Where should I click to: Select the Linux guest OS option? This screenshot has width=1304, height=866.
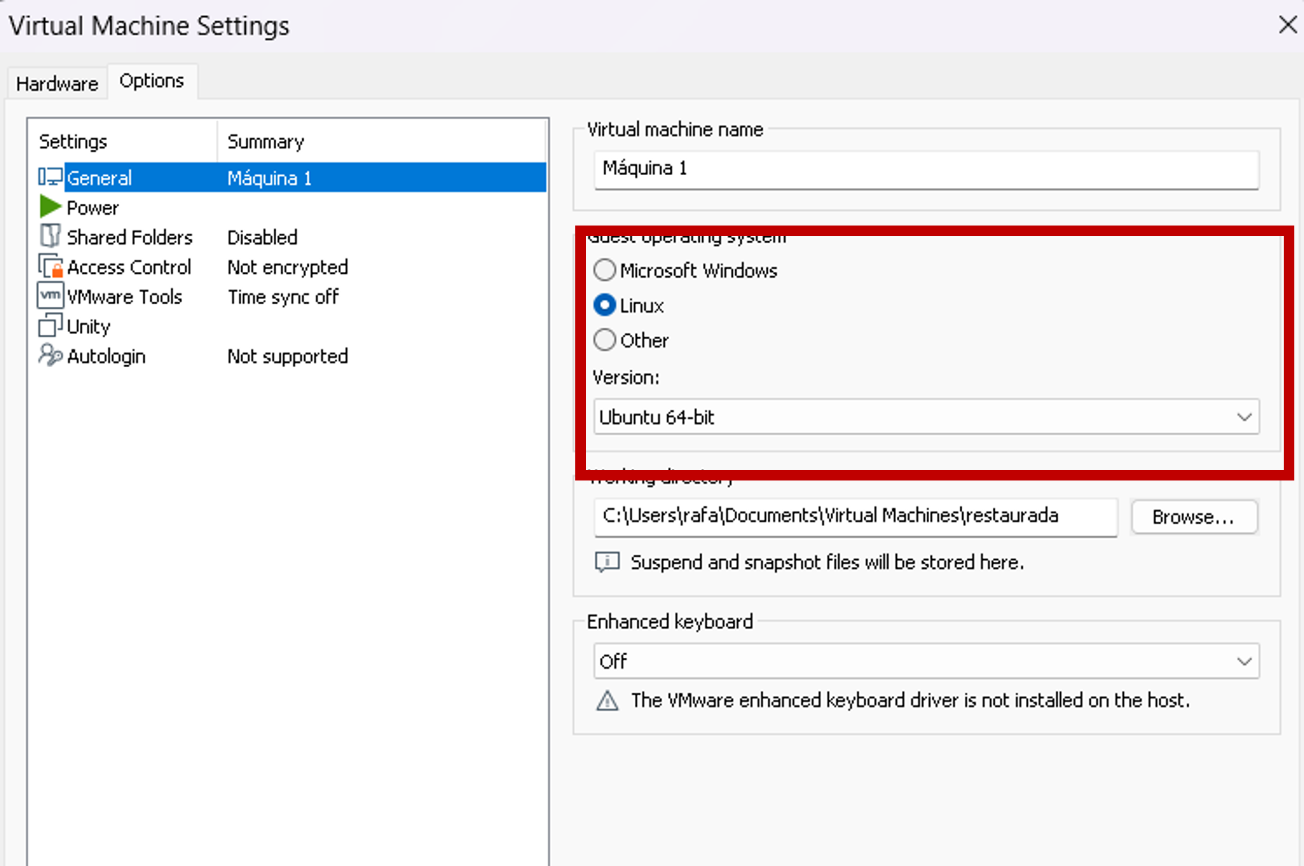click(604, 305)
